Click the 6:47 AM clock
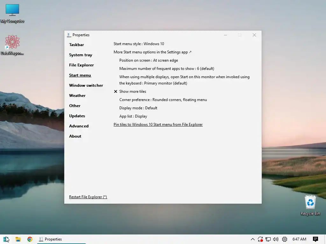 click(299, 239)
